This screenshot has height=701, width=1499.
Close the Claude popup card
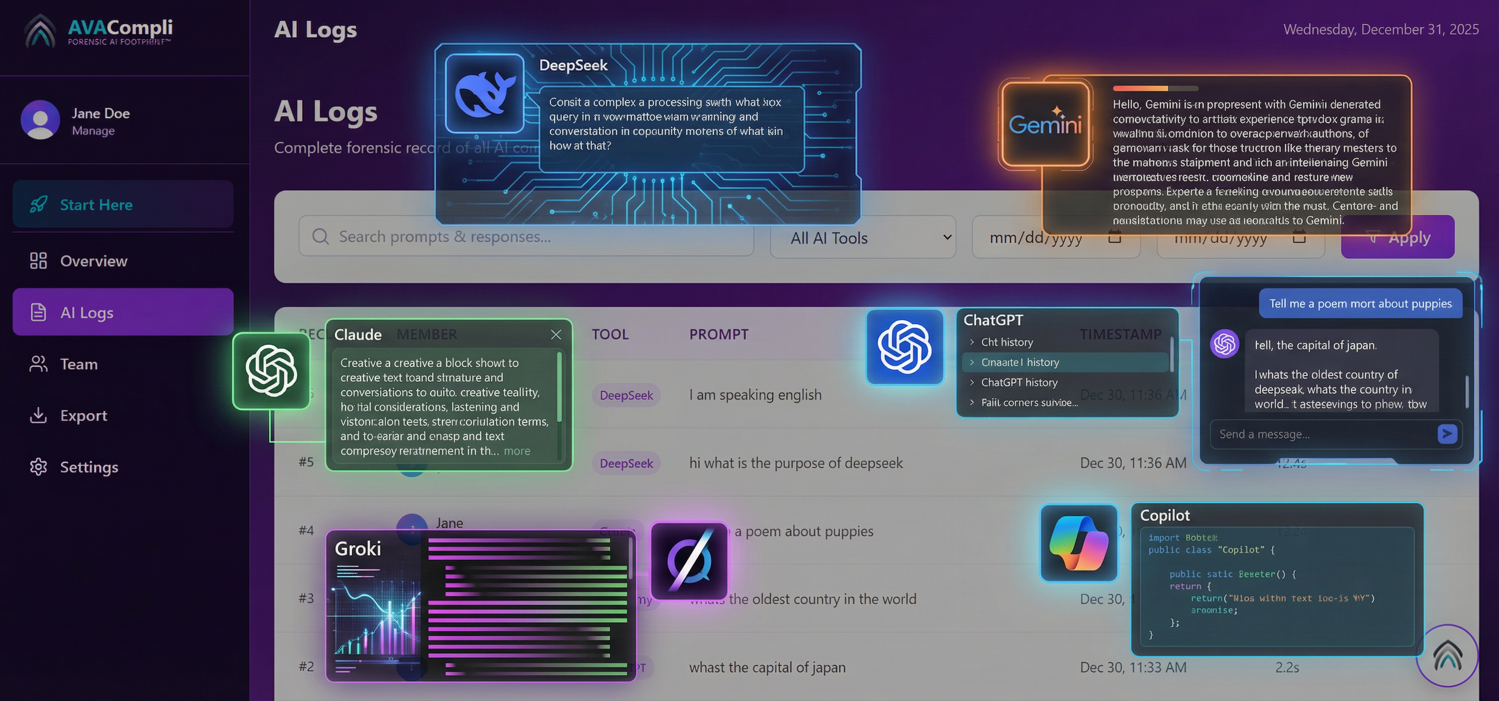pyautogui.click(x=556, y=334)
